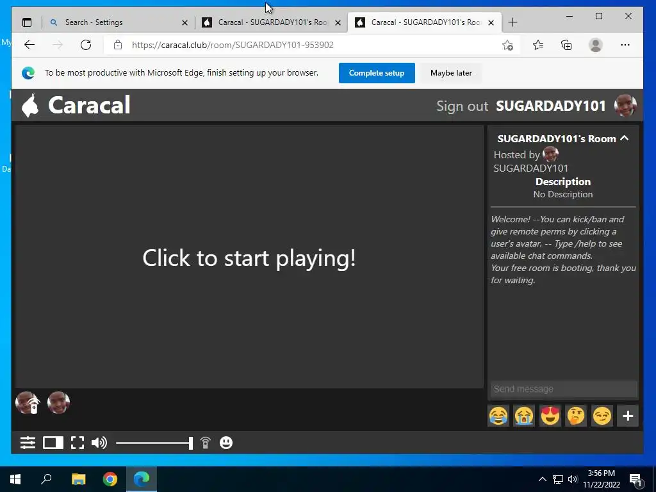Send the loudly crying emoji
This screenshot has width=656, height=492.
tap(524, 416)
